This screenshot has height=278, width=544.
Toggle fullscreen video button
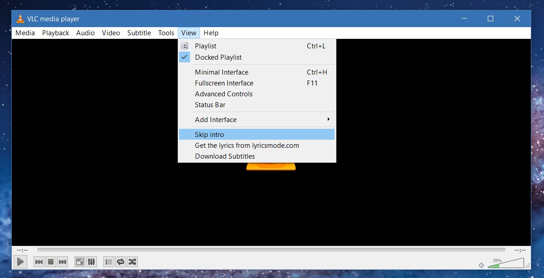coord(80,261)
